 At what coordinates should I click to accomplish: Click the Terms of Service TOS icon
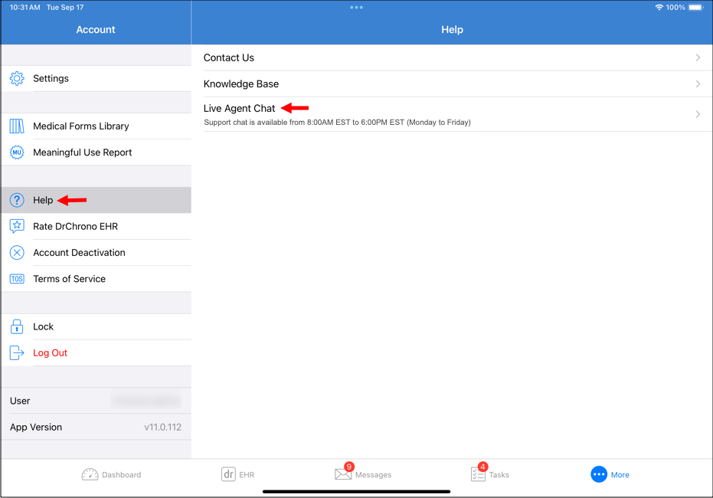[x=17, y=279]
